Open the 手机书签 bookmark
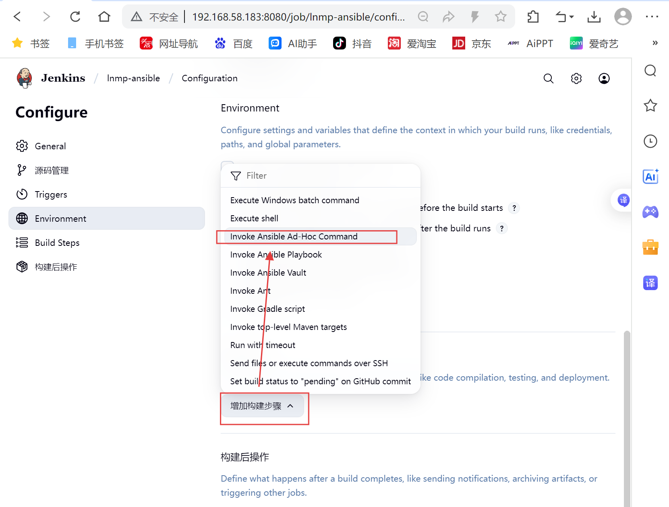The height and width of the screenshot is (507, 669). 96,43
